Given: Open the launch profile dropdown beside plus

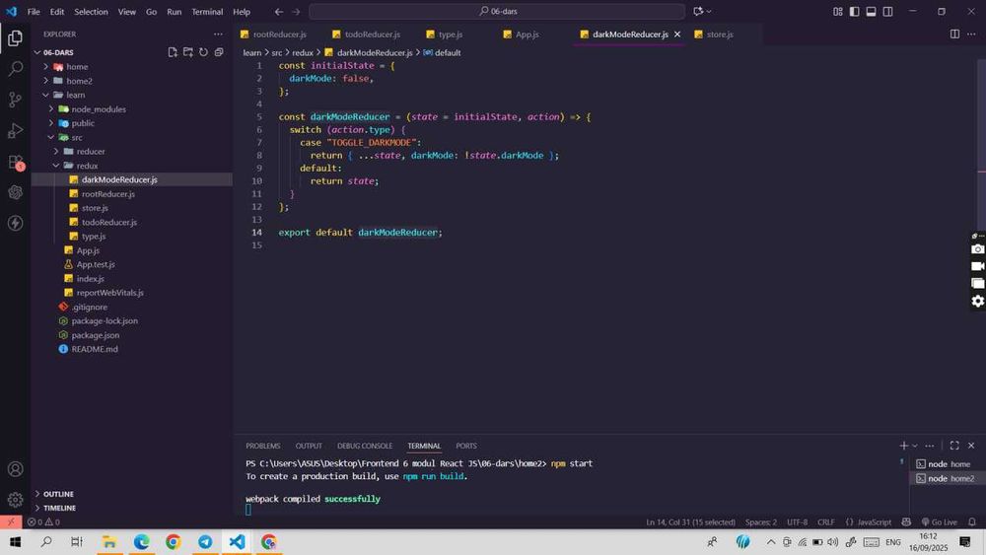Looking at the screenshot, I should pyautogui.click(x=915, y=446).
